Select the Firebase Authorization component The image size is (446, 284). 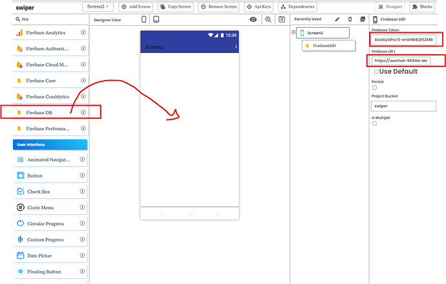click(x=50, y=48)
